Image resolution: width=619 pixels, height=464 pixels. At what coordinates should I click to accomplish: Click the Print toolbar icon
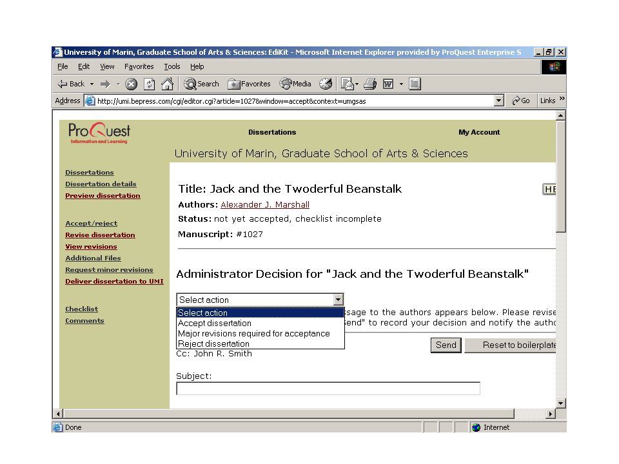[370, 84]
